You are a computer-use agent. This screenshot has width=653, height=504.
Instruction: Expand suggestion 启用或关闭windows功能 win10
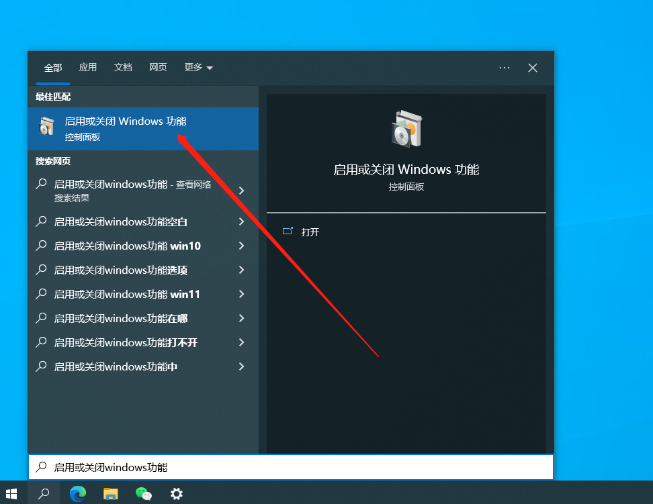pyautogui.click(x=241, y=246)
